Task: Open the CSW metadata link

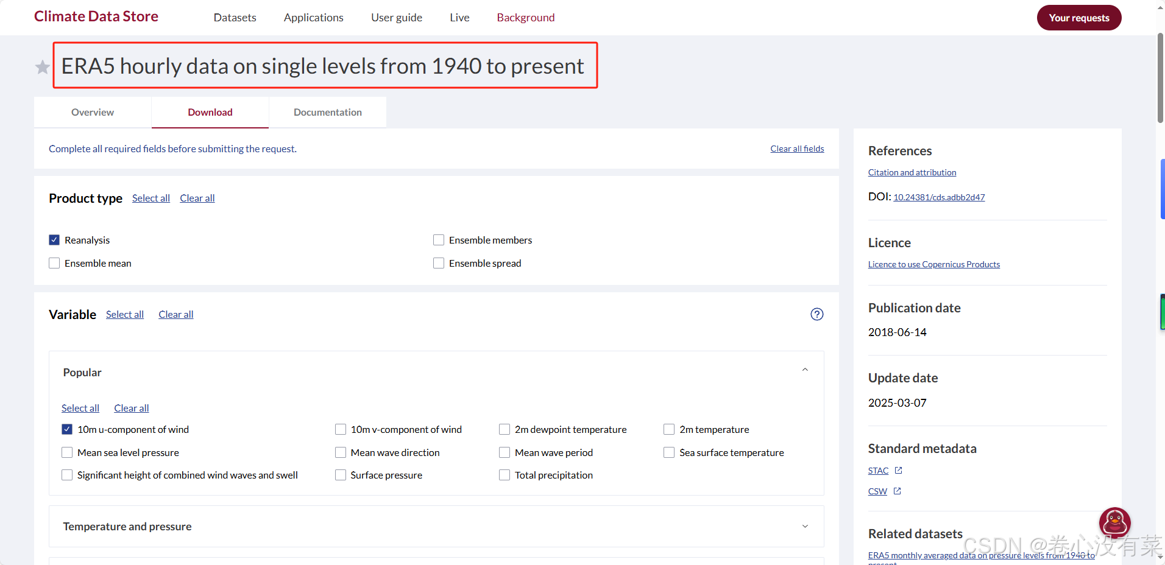Action: pos(877,491)
